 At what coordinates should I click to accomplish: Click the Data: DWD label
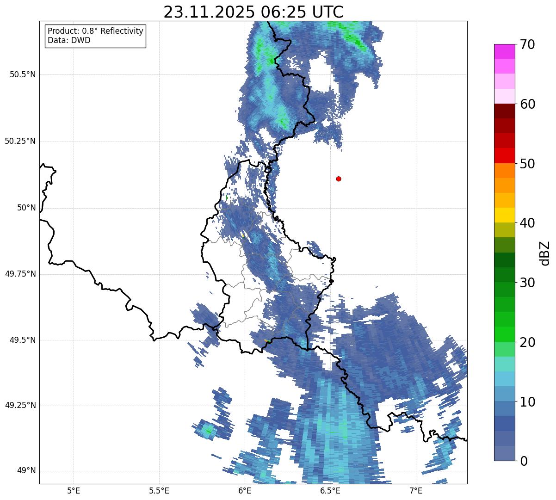tap(69, 40)
